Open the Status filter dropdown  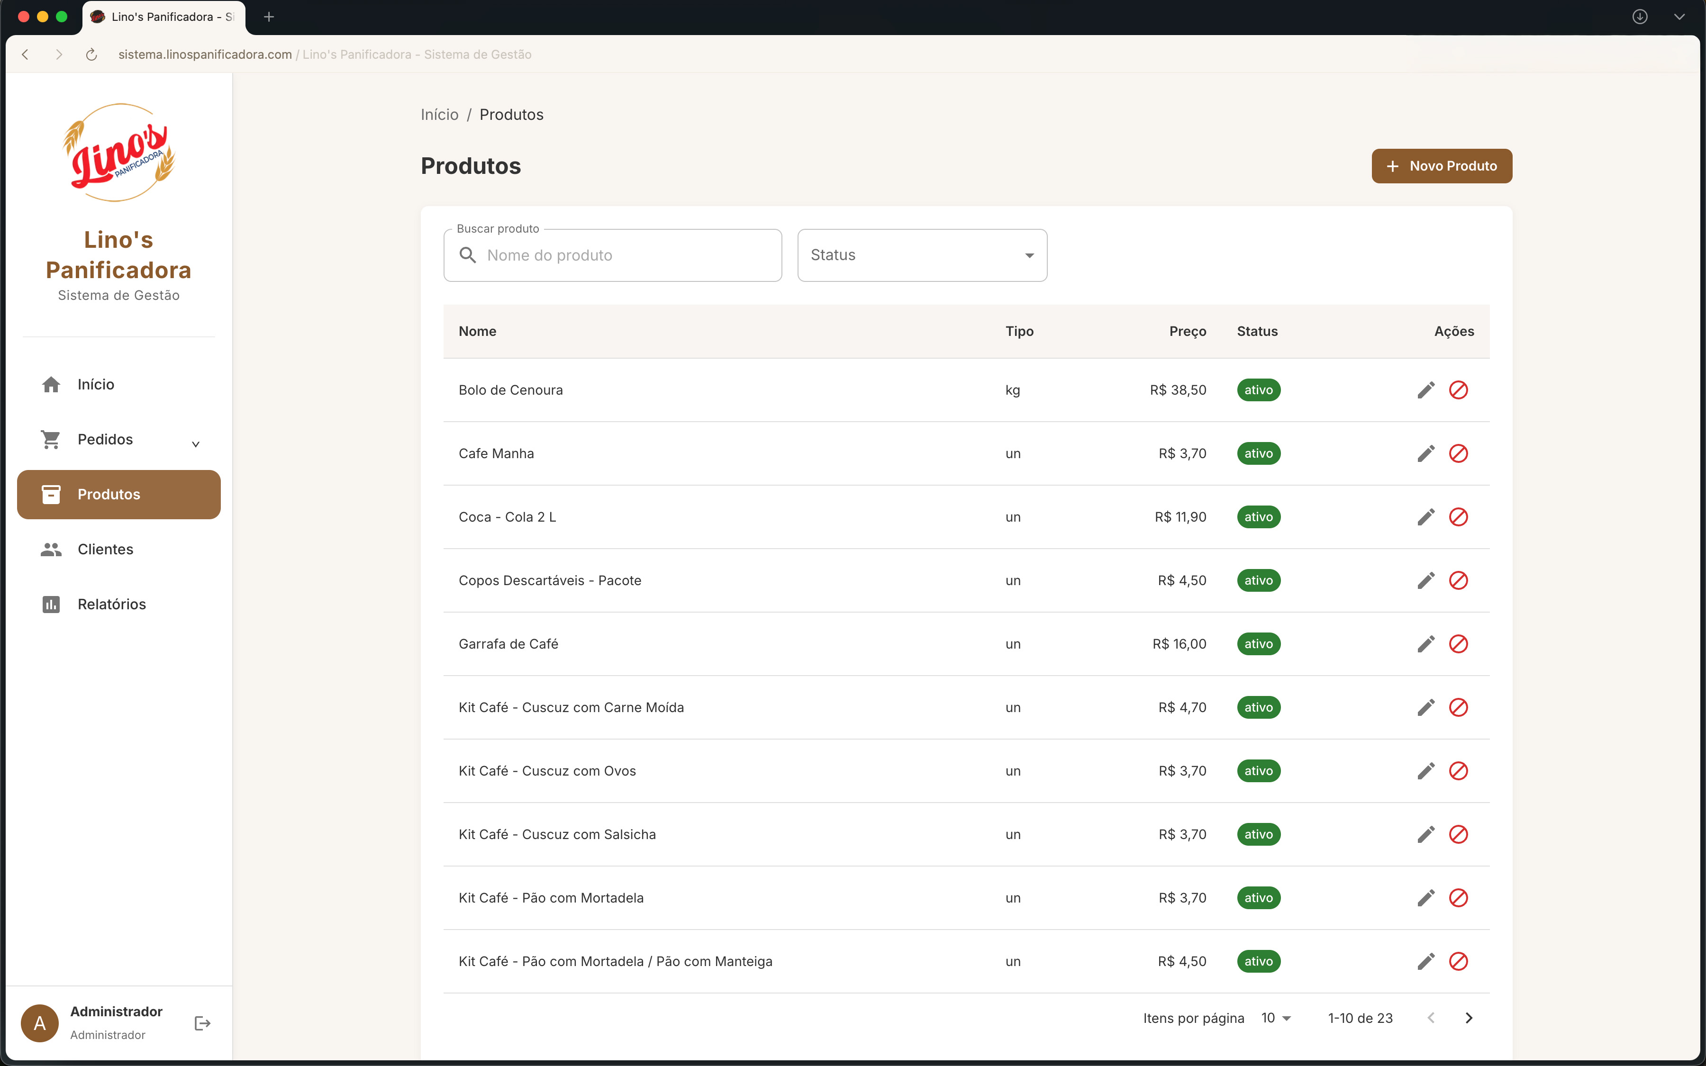[x=922, y=255]
